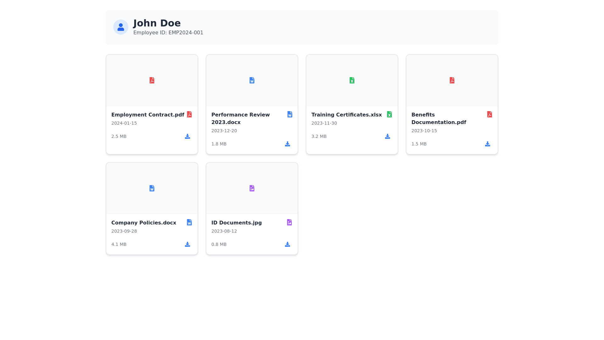Open Training Certificates preview thumbnail
The width and height of the screenshot is (604, 340).
pyautogui.click(x=352, y=80)
